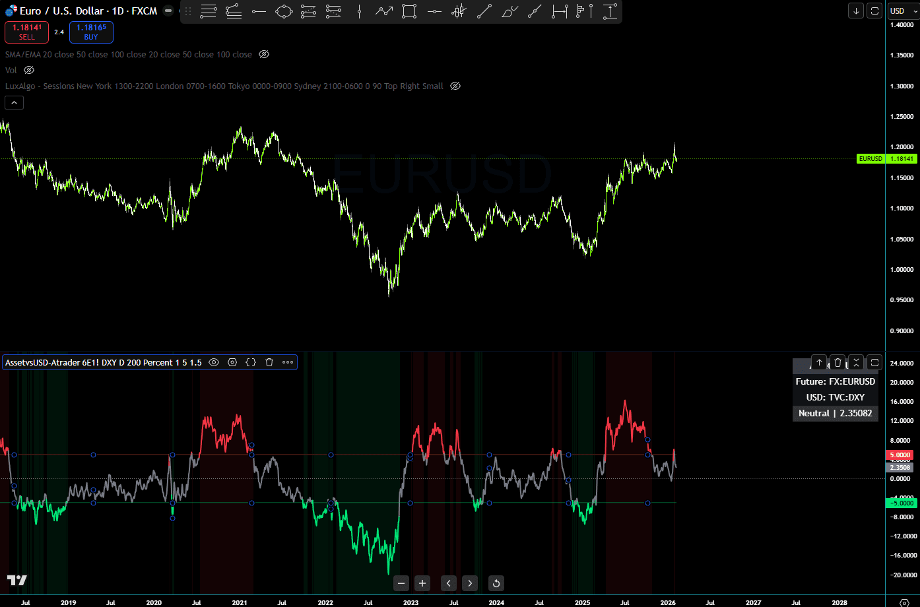This screenshot has width=920, height=607.
Task: Select the ellipse drawing tool in toolbar
Action: coord(284,11)
